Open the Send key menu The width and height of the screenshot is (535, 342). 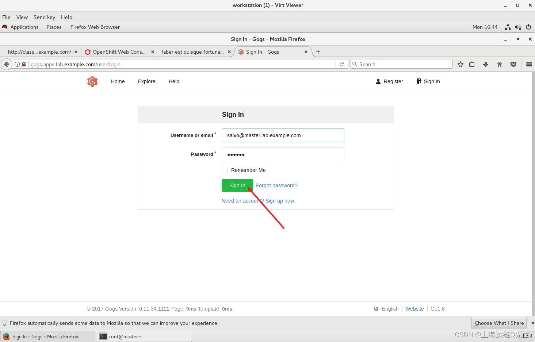point(44,17)
